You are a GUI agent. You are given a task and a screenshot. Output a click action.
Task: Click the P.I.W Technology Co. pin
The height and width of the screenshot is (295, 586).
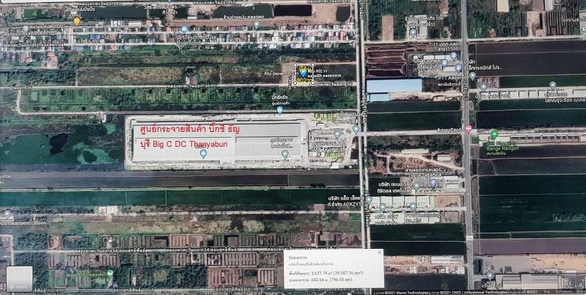412,206
